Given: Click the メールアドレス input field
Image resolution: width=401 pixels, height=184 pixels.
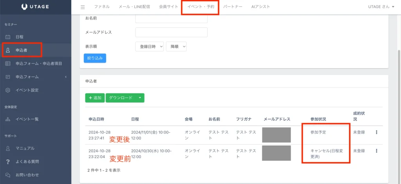Looking at the screenshot, I should [172, 32].
